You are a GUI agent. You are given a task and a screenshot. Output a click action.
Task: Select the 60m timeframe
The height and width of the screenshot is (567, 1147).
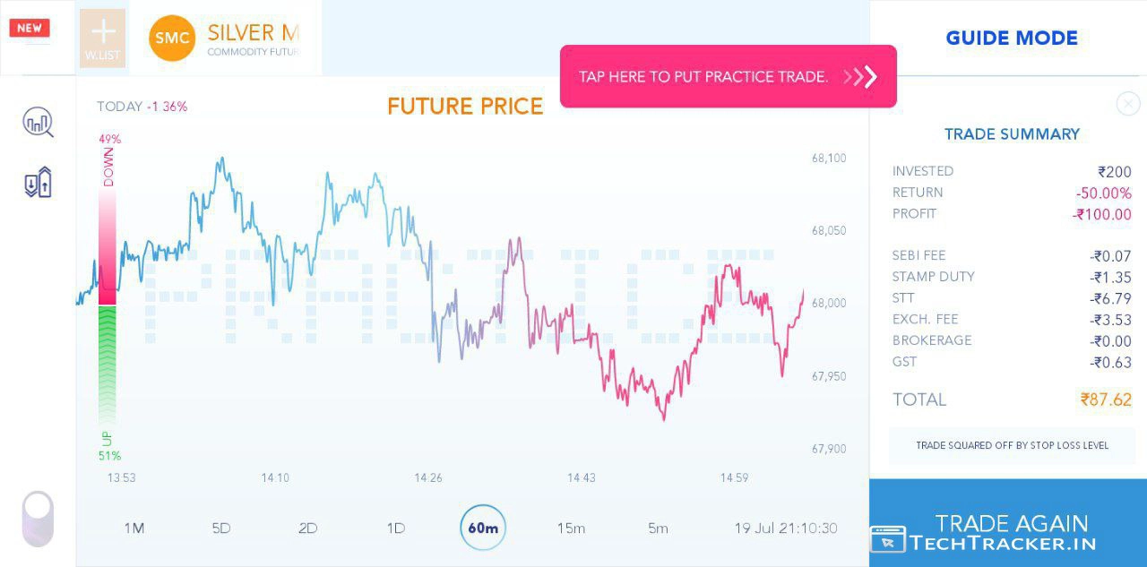483,528
